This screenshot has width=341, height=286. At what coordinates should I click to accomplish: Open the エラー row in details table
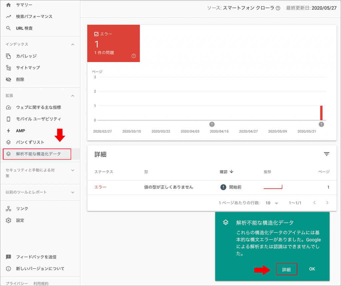tap(100, 187)
